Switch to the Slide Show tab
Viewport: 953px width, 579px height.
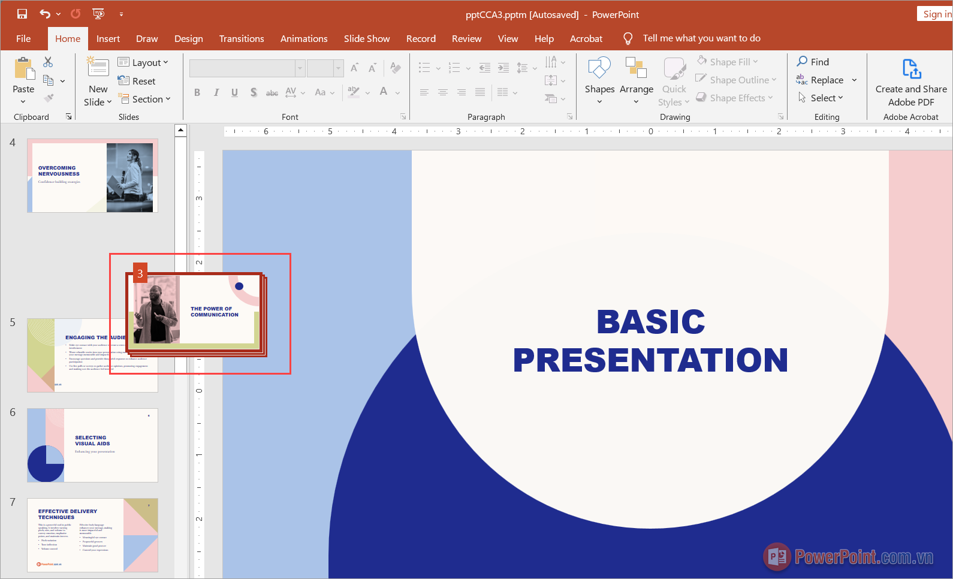click(x=367, y=38)
